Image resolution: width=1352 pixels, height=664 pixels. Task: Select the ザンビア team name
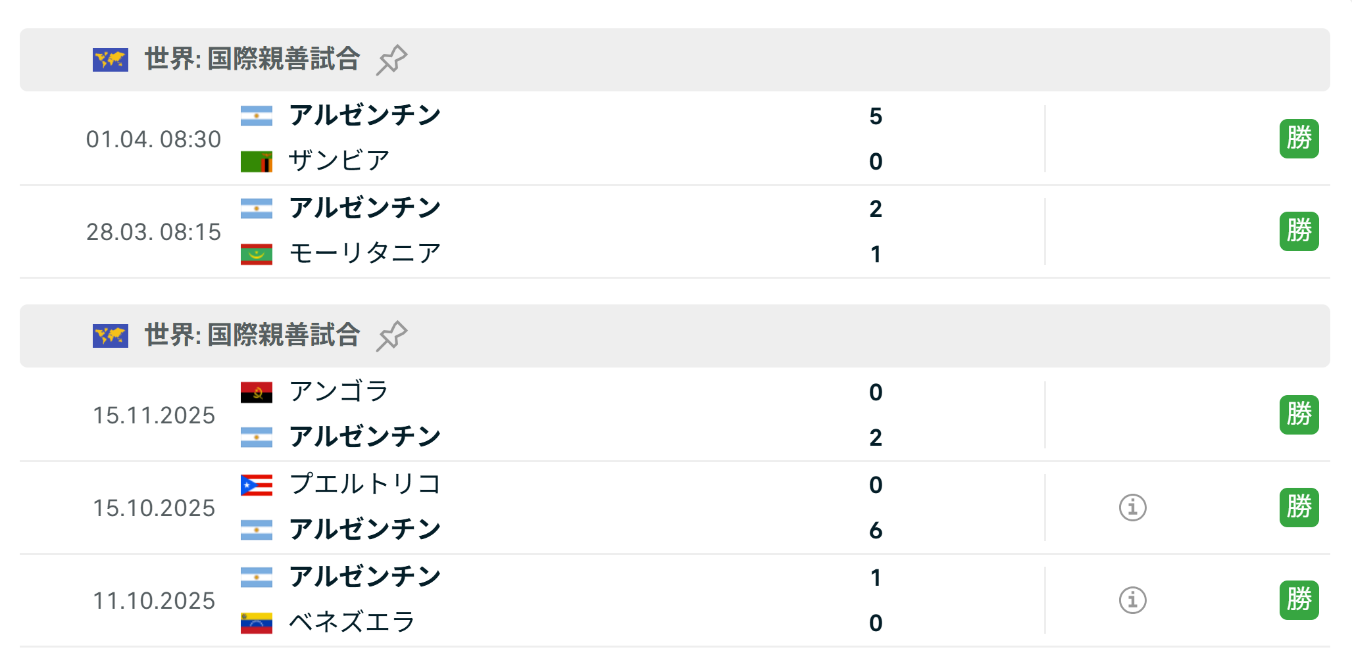point(339,161)
